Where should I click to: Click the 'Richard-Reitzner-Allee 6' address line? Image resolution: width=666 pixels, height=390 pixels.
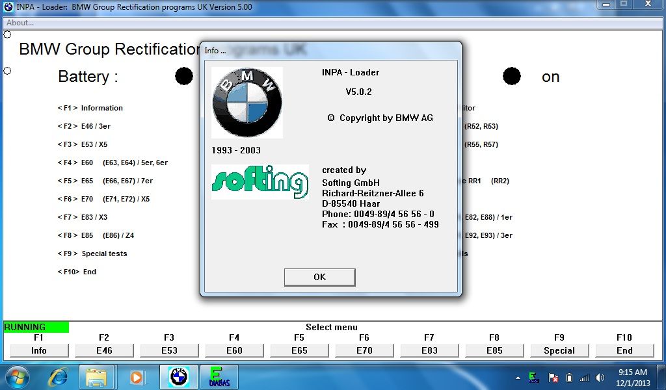click(x=373, y=194)
